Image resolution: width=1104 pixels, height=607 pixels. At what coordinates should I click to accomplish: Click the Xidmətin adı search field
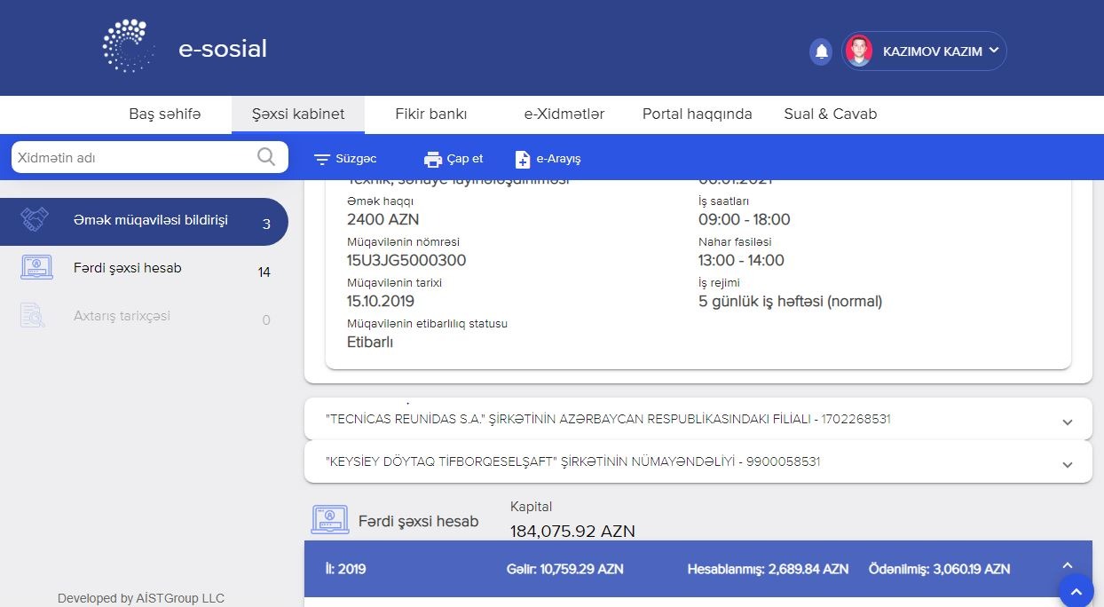(x=133, y=158)
